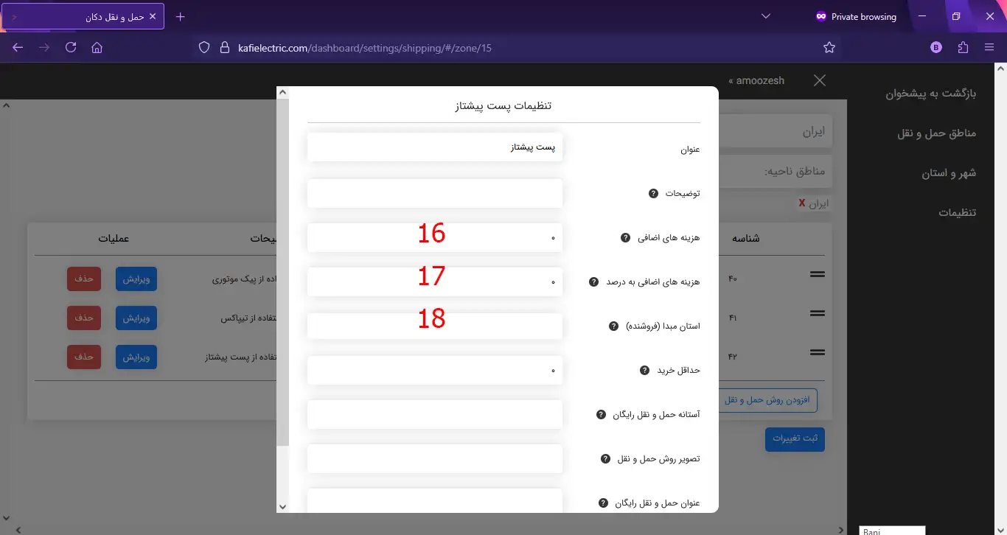This screenshot has width=1007, height=535.
Task: Open the browser hamburger menu
Action: [x=989, y=46]
